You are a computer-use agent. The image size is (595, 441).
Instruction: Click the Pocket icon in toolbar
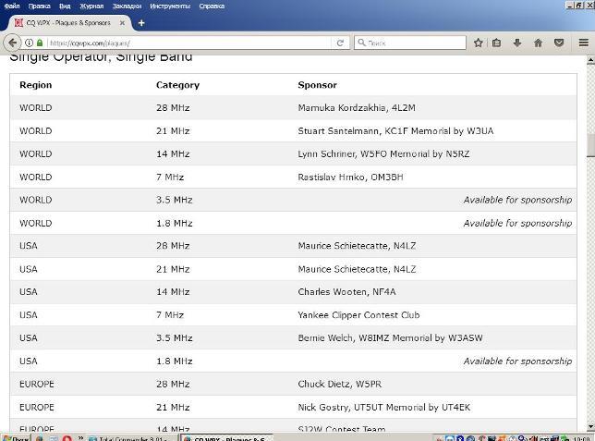click(x=559, y=43)
